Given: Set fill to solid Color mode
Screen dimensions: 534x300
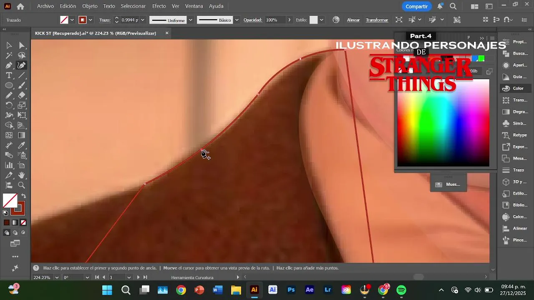Looking at the screenshot, I should [7, 222].
